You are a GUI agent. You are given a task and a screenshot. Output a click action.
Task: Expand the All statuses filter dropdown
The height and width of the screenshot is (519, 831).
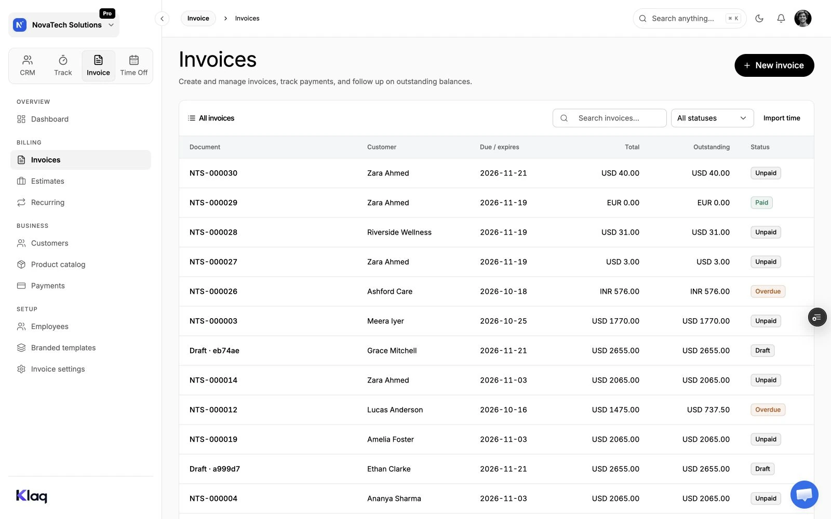click(x=712, y=118)
